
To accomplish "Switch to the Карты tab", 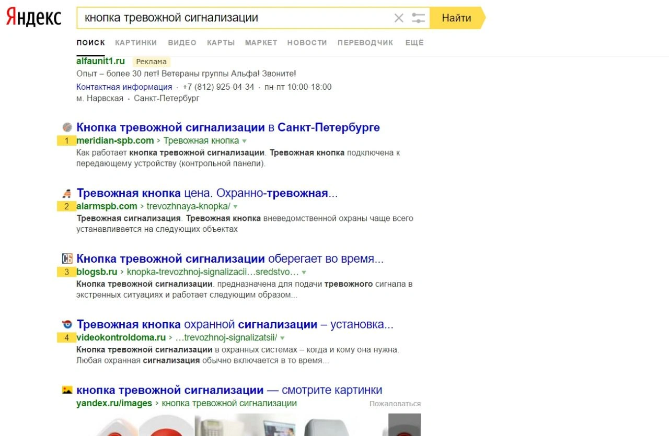I will click(x=221, y=43).
